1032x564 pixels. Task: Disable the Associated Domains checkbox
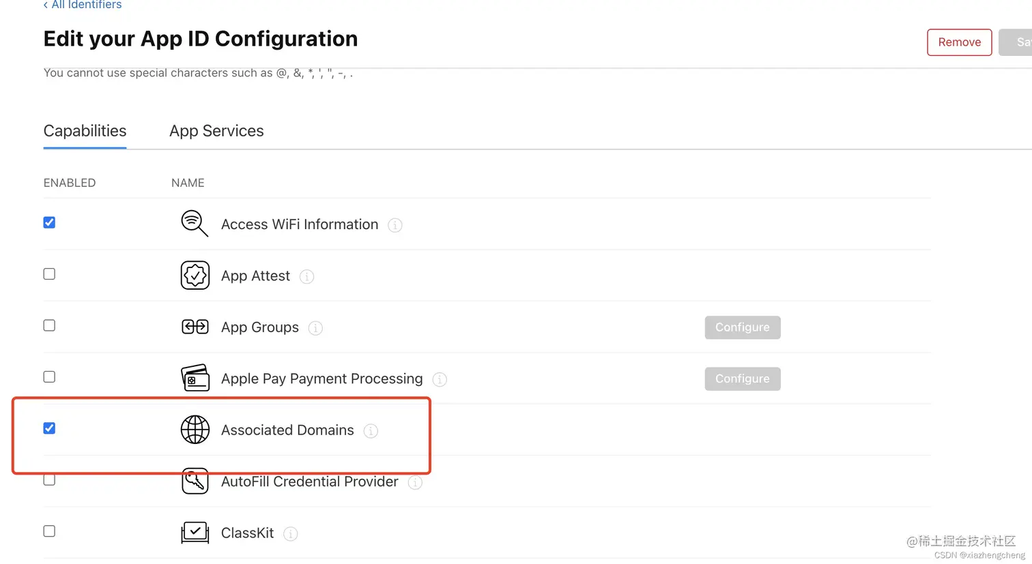coord(49,428)
